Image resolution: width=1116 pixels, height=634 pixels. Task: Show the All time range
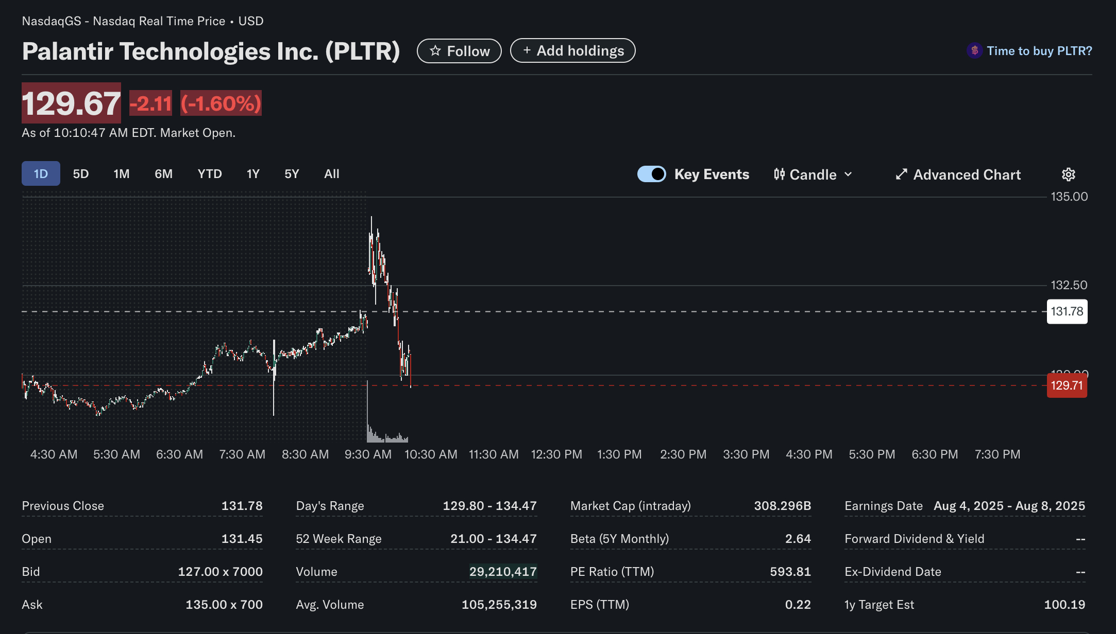[x=332, y=173]
